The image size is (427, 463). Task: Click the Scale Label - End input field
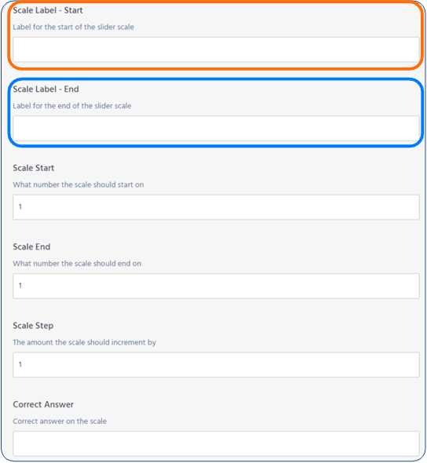216,128
